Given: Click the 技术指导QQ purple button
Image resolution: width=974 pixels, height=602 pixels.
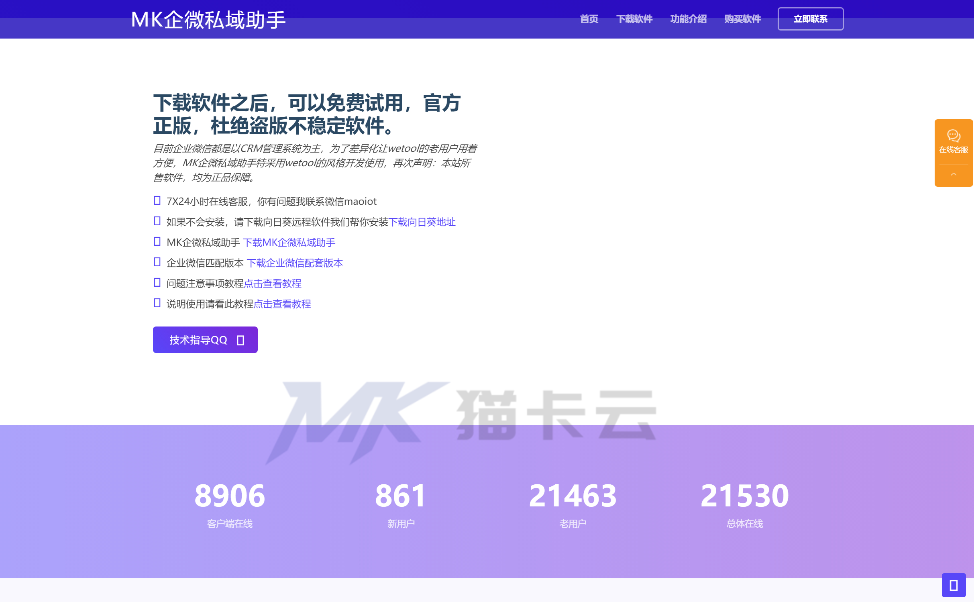Looking at the screenshot, I should pos(205,340).
